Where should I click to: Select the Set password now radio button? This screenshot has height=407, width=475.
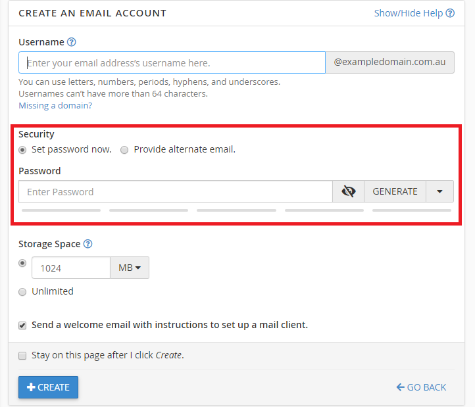tap(23, 150)
